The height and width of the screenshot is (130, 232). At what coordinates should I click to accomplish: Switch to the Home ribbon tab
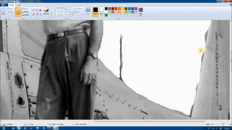tap(12, 5)
